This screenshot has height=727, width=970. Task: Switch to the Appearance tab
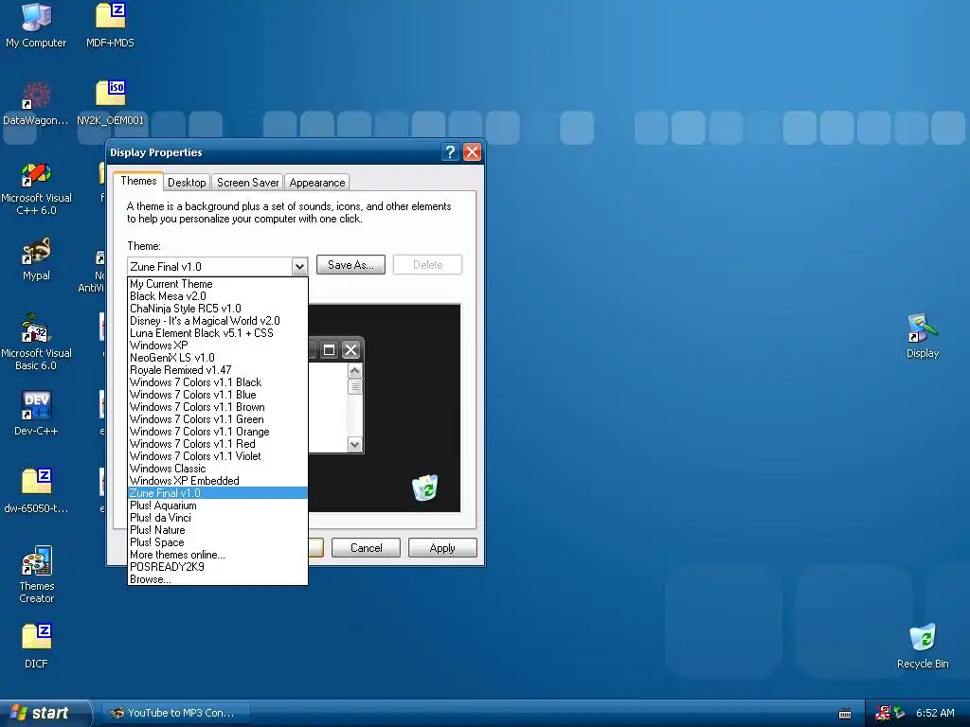(x=316, y=183)
